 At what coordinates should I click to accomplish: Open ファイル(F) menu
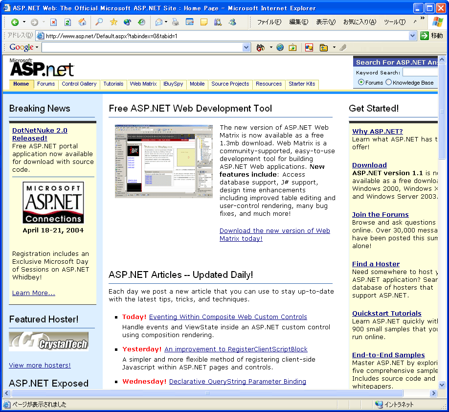(269, 22)
